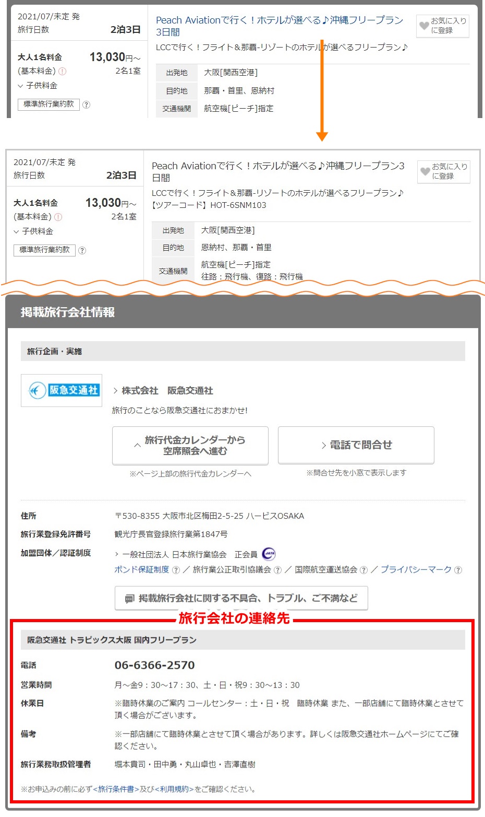Open the 旅行条件書 link
485x817 pixels.
tap(116, 789)
